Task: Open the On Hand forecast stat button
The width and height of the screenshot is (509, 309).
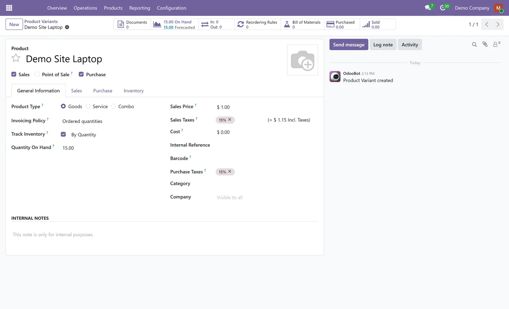Action: (175, 24)
